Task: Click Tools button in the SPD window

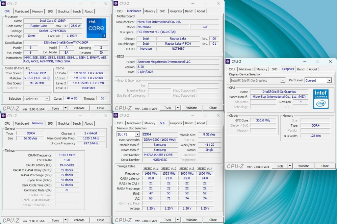Action: 168,220
